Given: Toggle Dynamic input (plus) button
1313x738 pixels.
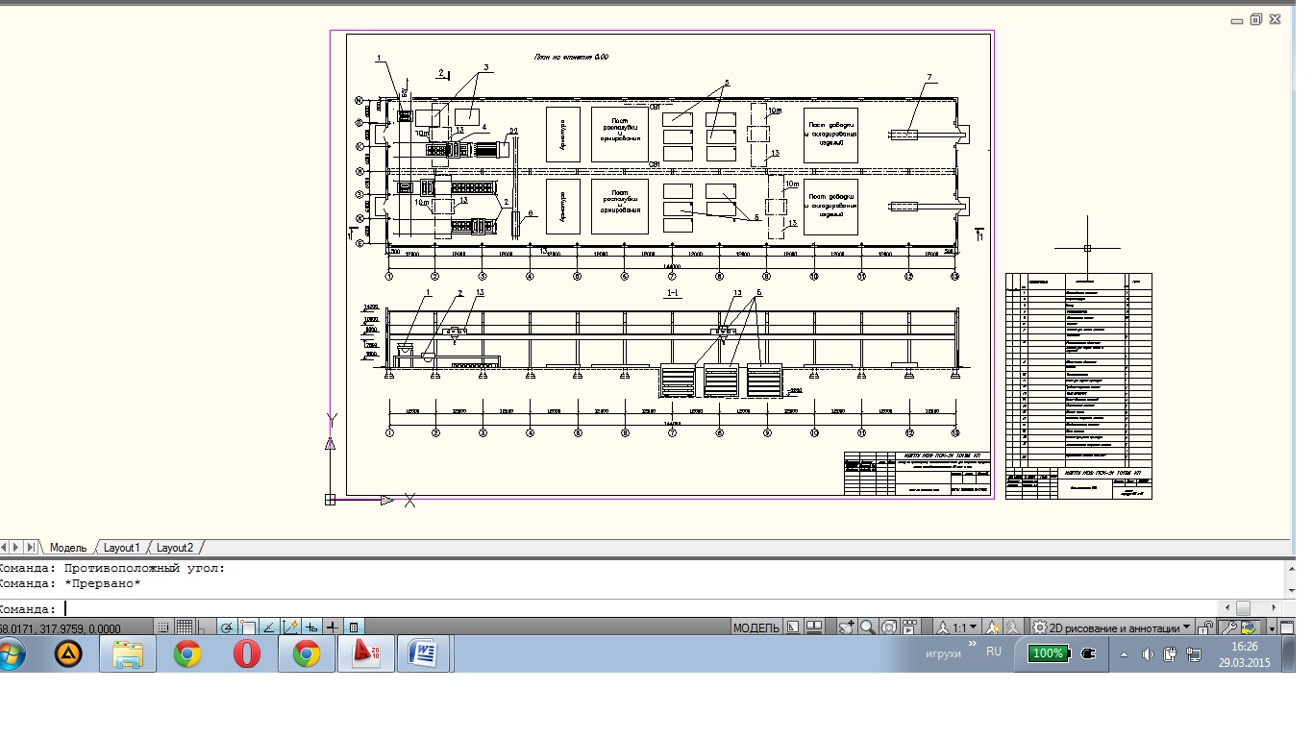Looking at the screenshot, I should [x=311, y=627].
